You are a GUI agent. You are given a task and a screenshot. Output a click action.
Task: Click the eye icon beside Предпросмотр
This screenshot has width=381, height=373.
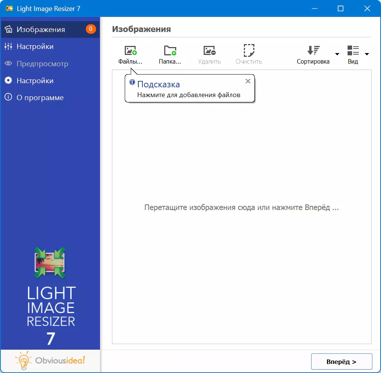click(8, 64)
